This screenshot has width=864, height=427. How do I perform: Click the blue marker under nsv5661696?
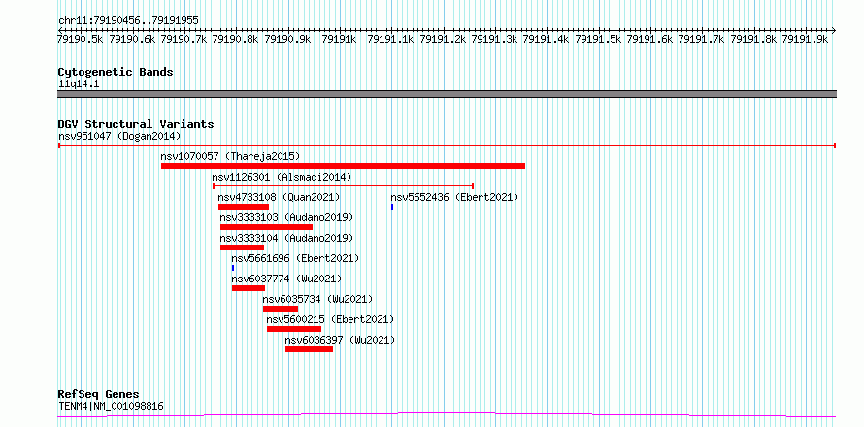pos(233,268)
